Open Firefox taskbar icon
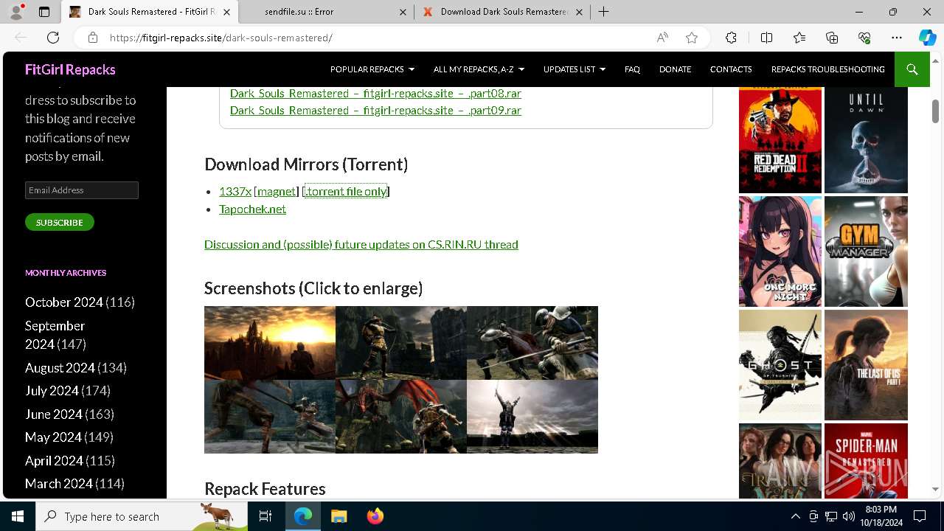 (x=375, y=516)
